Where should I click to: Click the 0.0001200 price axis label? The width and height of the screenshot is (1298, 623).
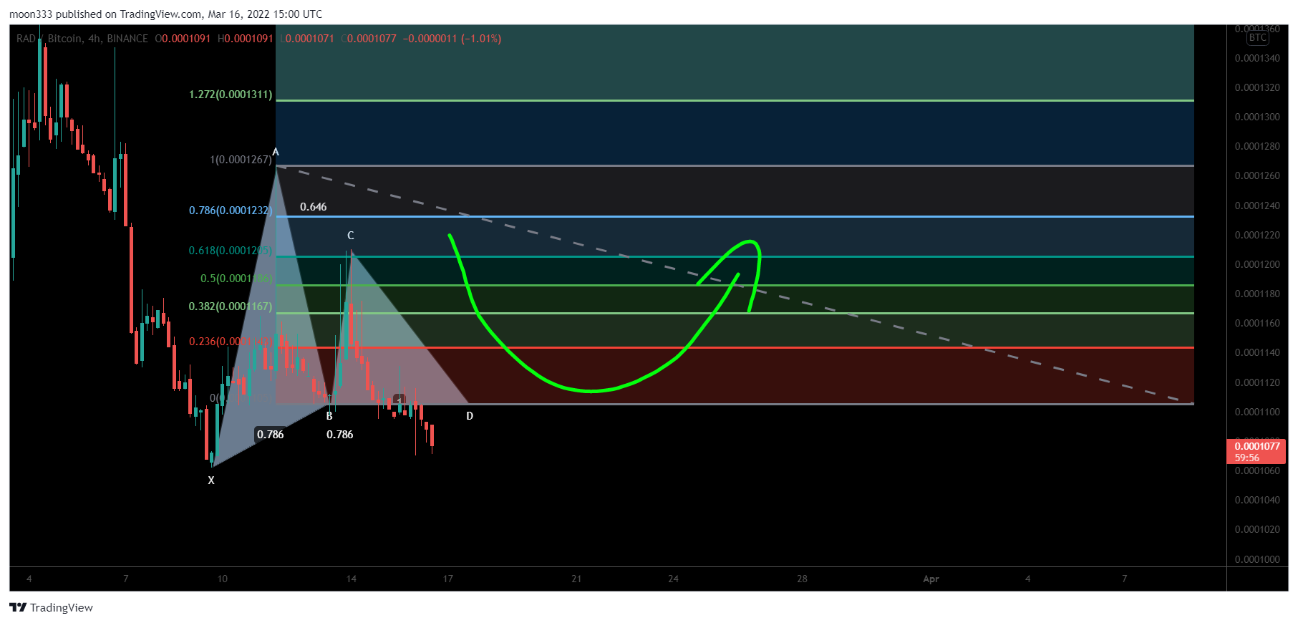tap(1257, 265)
